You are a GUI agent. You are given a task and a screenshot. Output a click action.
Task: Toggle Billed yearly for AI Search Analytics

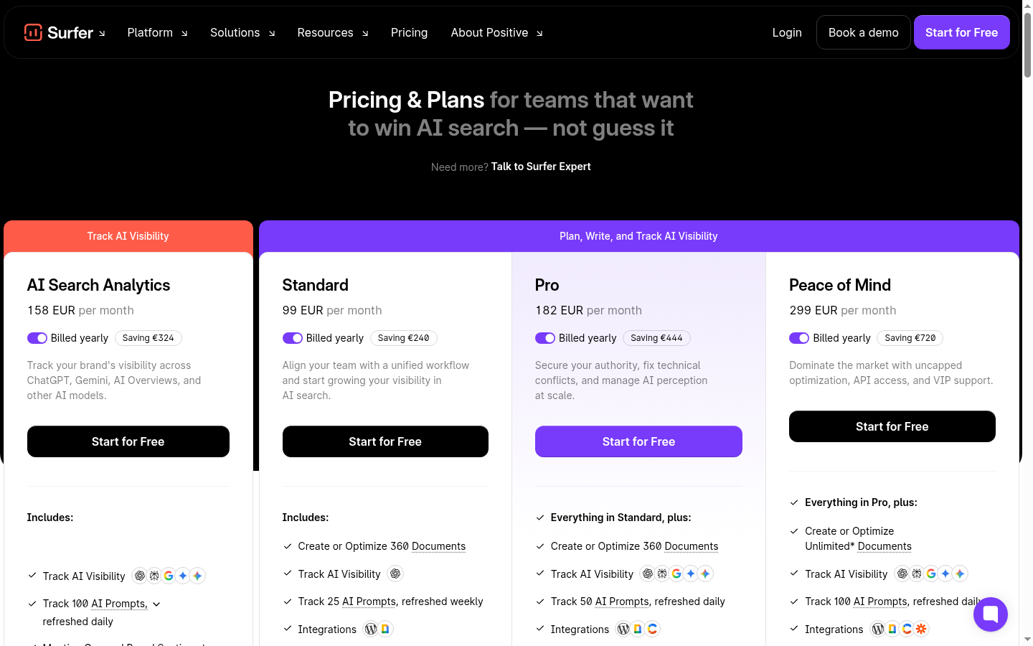point(37,338)
